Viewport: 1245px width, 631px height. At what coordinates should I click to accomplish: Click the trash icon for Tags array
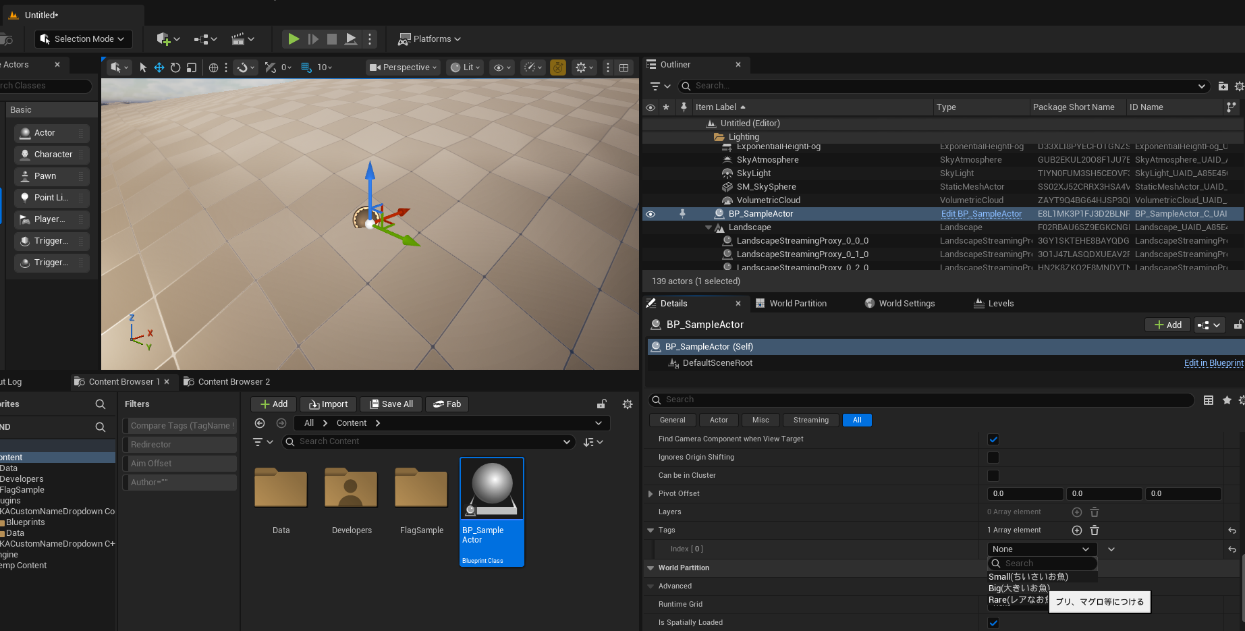pyautogui.click(x=1095, y=530)
